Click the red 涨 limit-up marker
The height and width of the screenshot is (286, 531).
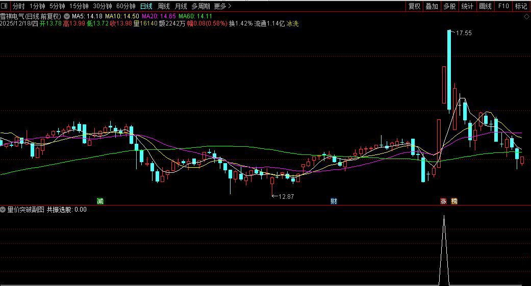click(444, 201)
